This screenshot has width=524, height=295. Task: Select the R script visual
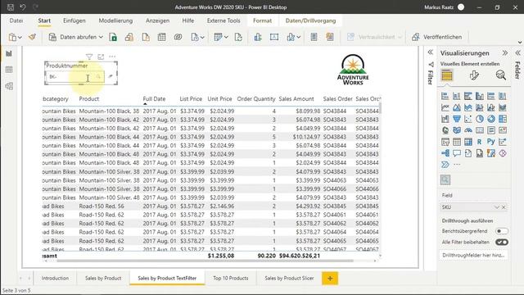point(480,142)
